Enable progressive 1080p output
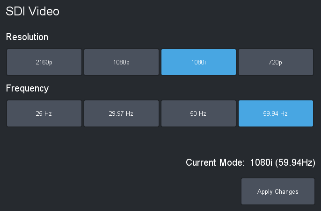The image size is (321, 211). [121, 62]
